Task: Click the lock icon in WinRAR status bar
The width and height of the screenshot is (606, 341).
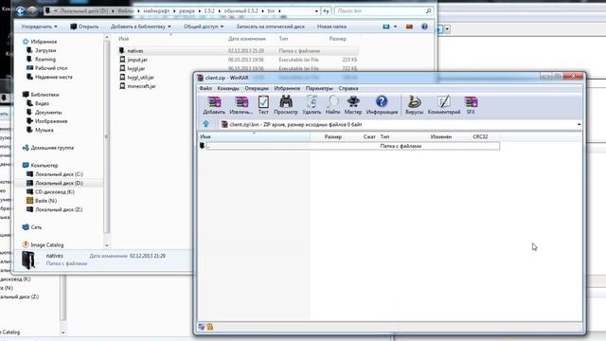Action: (x=210, y=327)
